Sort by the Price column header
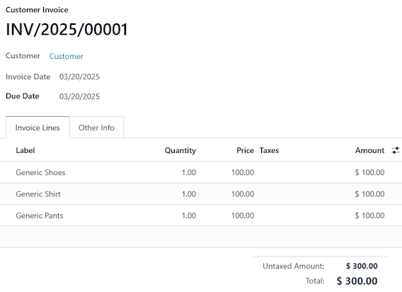The height and width of the screenshot is (292, 402). (x=245, y=150)
